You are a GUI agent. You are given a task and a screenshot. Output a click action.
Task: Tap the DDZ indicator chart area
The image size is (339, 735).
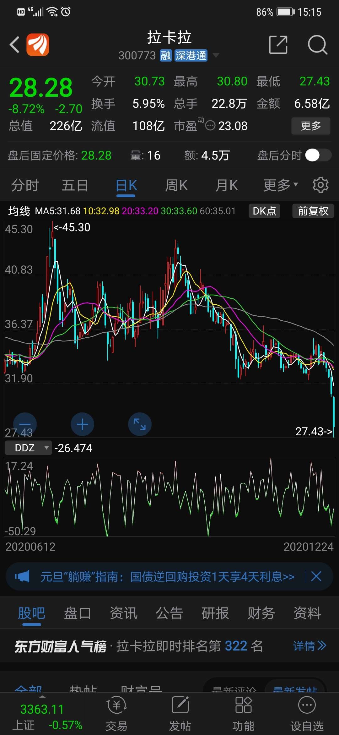coord(169,497)
